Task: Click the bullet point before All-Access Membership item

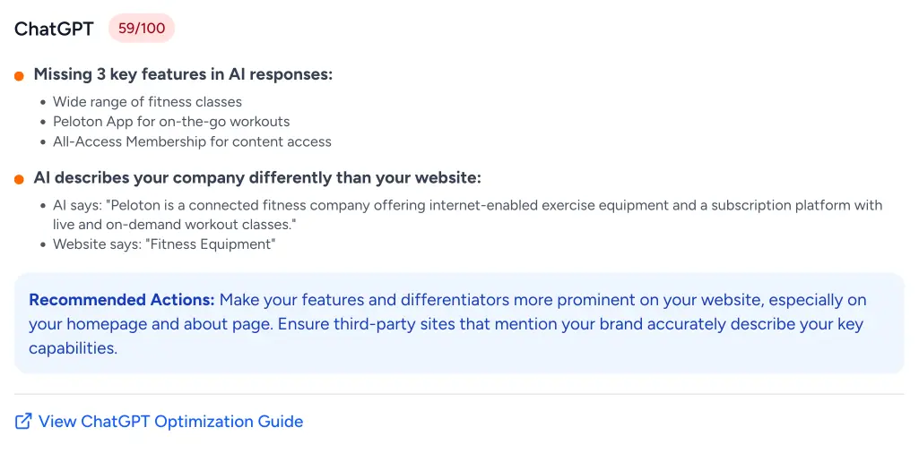Action: [x=43, y=142]
